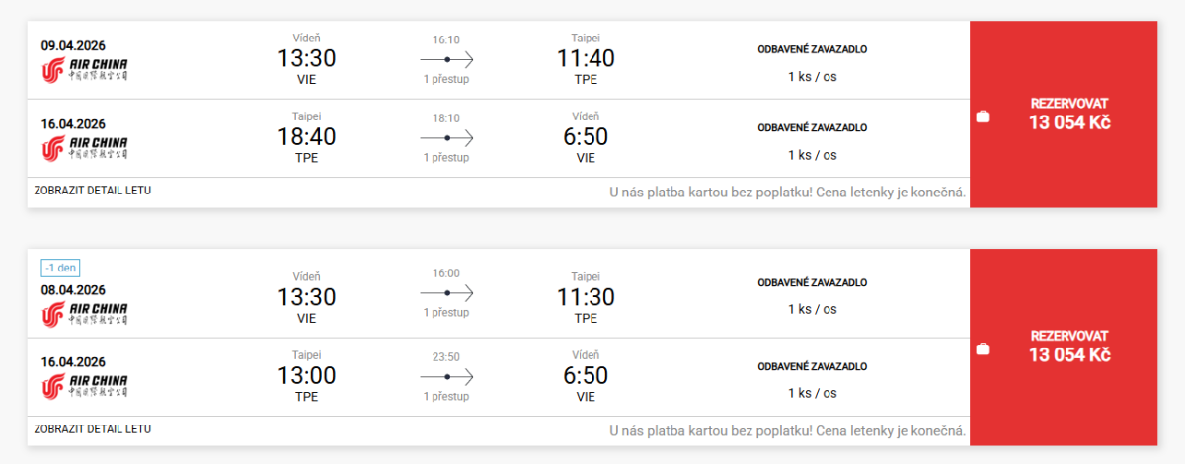This screenshot has width=1185, height=464.
Task: Select the 09.04.2026 departure date
Action: pyautogui.click(x=73, y=45)
